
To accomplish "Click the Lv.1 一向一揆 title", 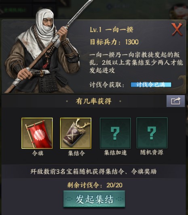I will click(x=112, y=29).
